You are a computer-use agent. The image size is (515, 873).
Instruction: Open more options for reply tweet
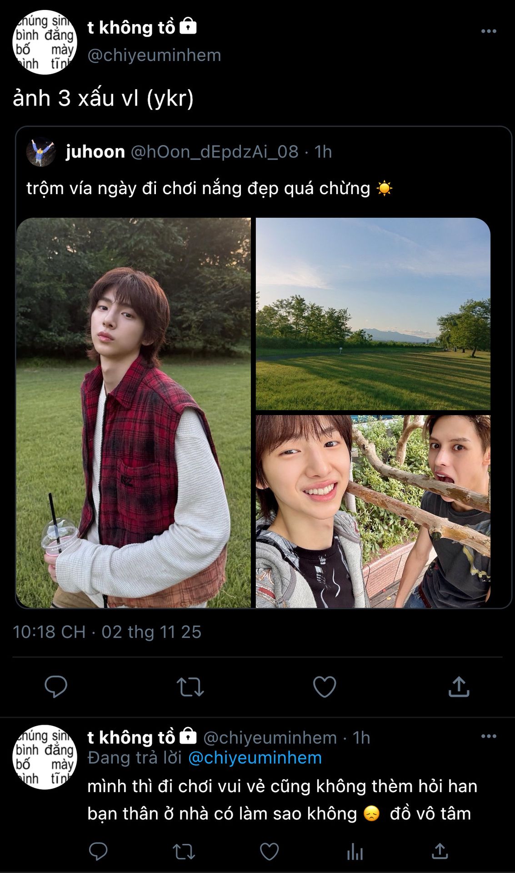(x=489, y=736)
